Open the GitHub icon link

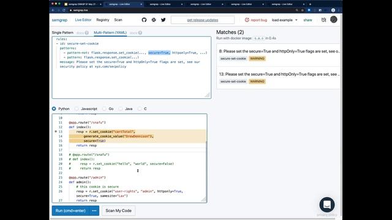click(144, 20)
